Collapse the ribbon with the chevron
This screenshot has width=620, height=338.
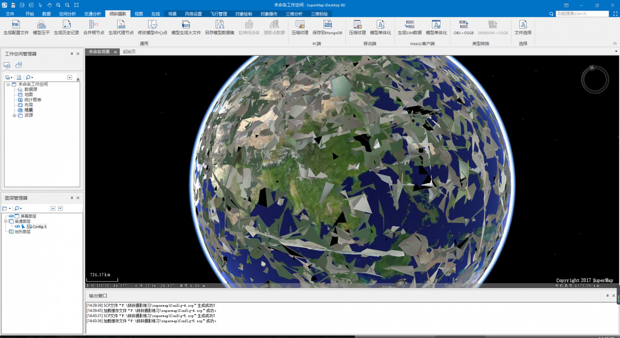tap(615, 43)
